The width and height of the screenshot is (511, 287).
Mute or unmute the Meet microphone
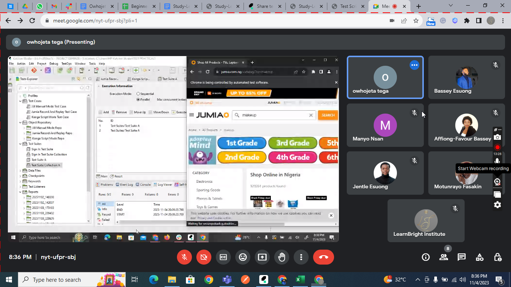coord(184,257)
